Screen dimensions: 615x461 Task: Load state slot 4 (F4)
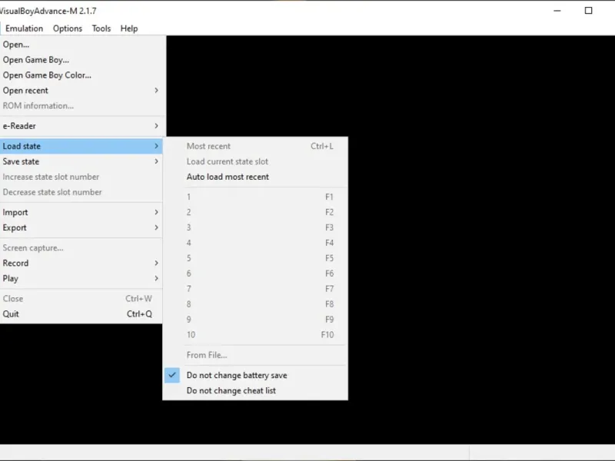point(255,243)
